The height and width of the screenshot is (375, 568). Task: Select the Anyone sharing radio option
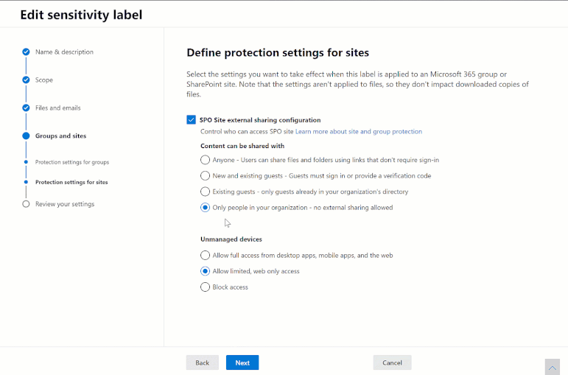tap(205, 160)
